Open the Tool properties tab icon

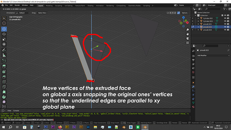(193, 51)
